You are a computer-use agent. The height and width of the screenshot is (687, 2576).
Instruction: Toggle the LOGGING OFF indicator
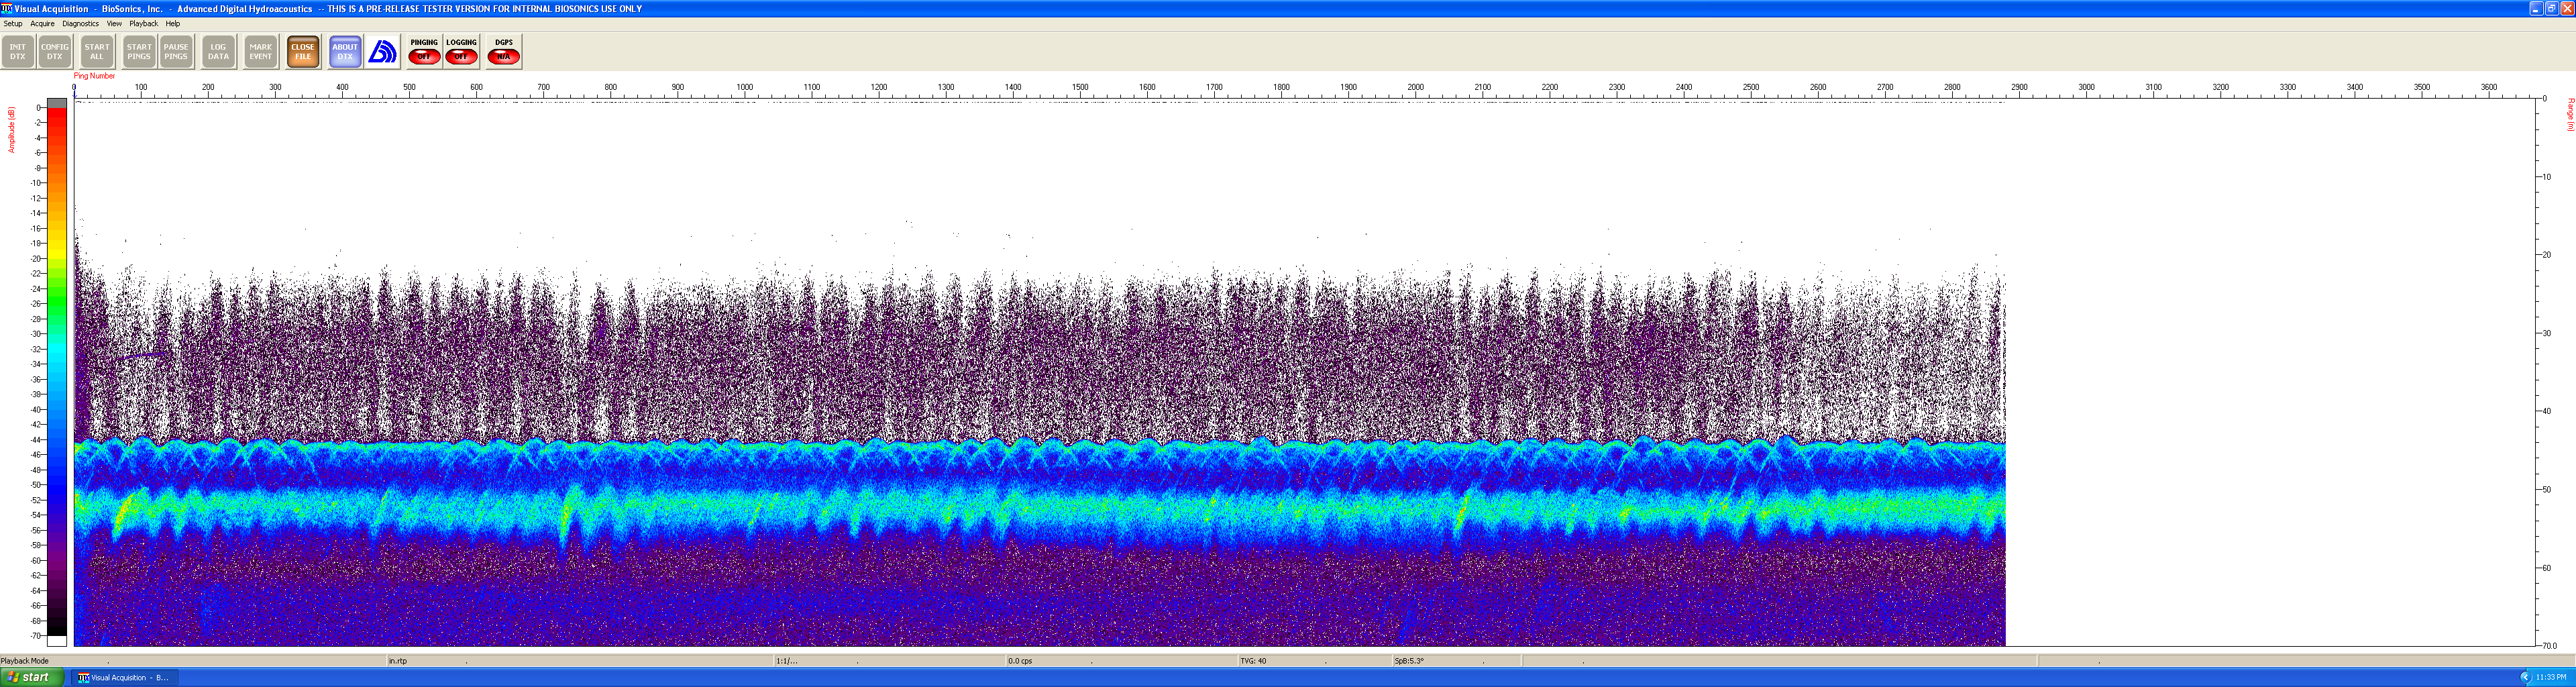click(x=461, y=52)
